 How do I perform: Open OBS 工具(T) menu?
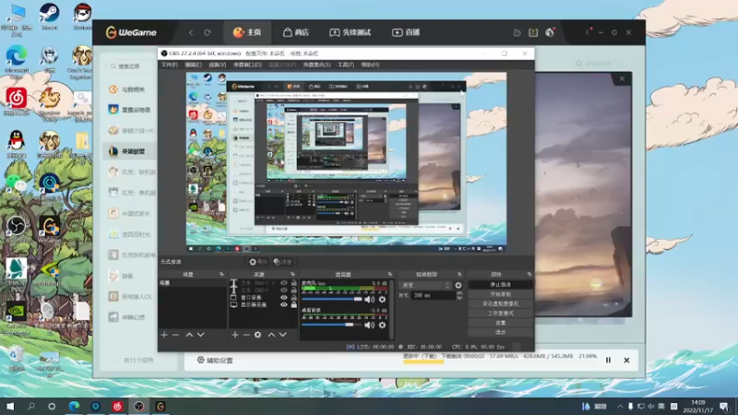[x=345, y=65]
